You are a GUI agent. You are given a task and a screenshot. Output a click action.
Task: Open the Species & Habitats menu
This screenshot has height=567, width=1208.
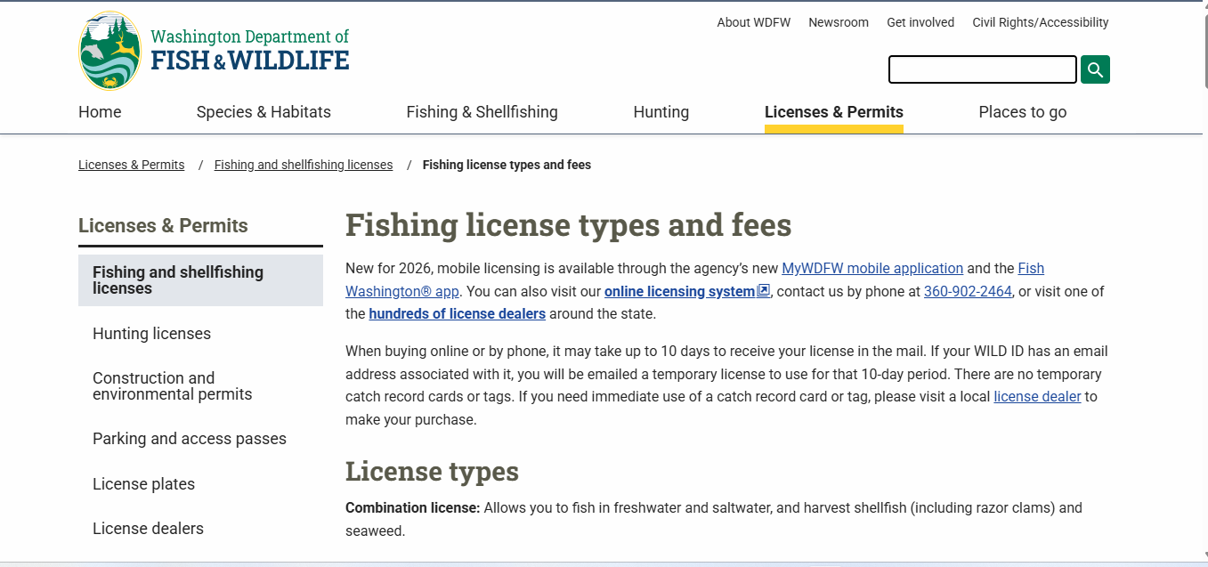click(263, 112)
